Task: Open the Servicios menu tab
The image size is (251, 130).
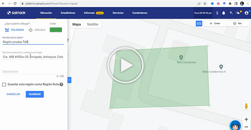Action: pyautogui.click(x=118, y=13)
